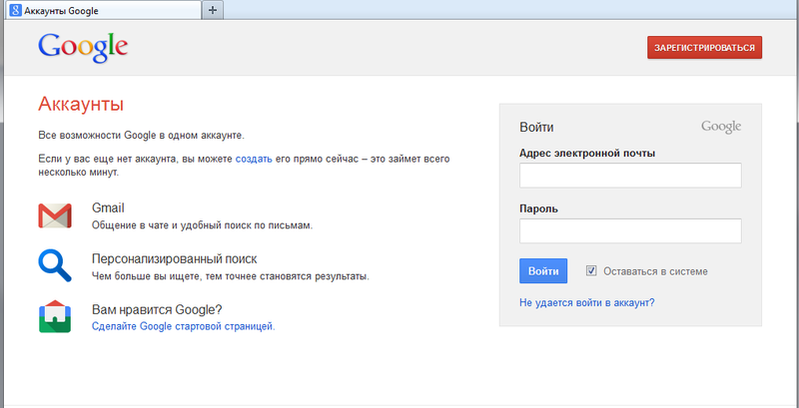Image resolution: width=799 pixels, height=408 pixels.
Task: Click the "Вам нравится Google?" title text
Action: coord(157,309)
